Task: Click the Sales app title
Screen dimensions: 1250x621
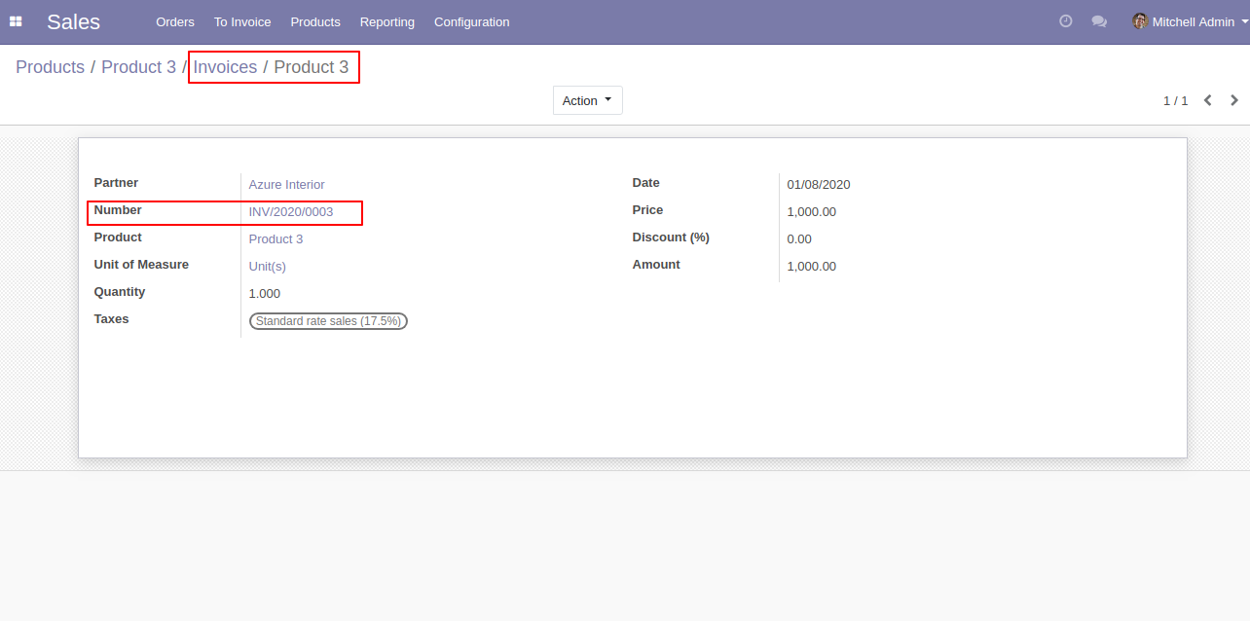Action: [73, 21]
